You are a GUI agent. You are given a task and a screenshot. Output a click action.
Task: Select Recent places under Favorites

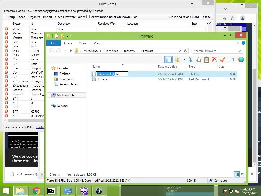click(x=68, y=84)
